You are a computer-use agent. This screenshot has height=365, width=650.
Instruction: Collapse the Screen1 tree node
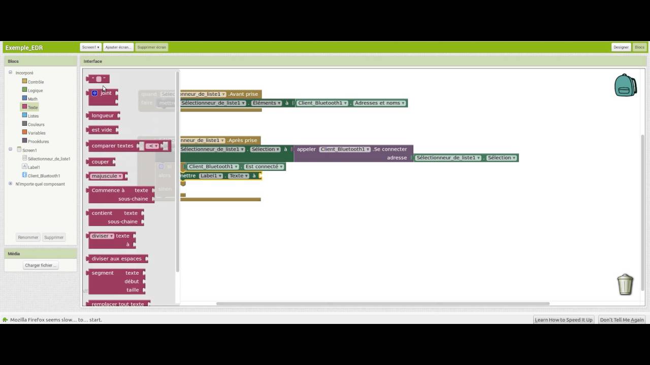(10, 150)
